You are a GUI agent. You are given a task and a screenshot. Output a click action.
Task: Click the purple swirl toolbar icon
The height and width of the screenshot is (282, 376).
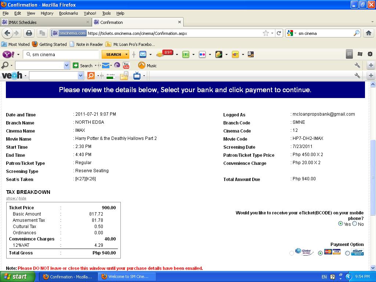tap(117, 65)
